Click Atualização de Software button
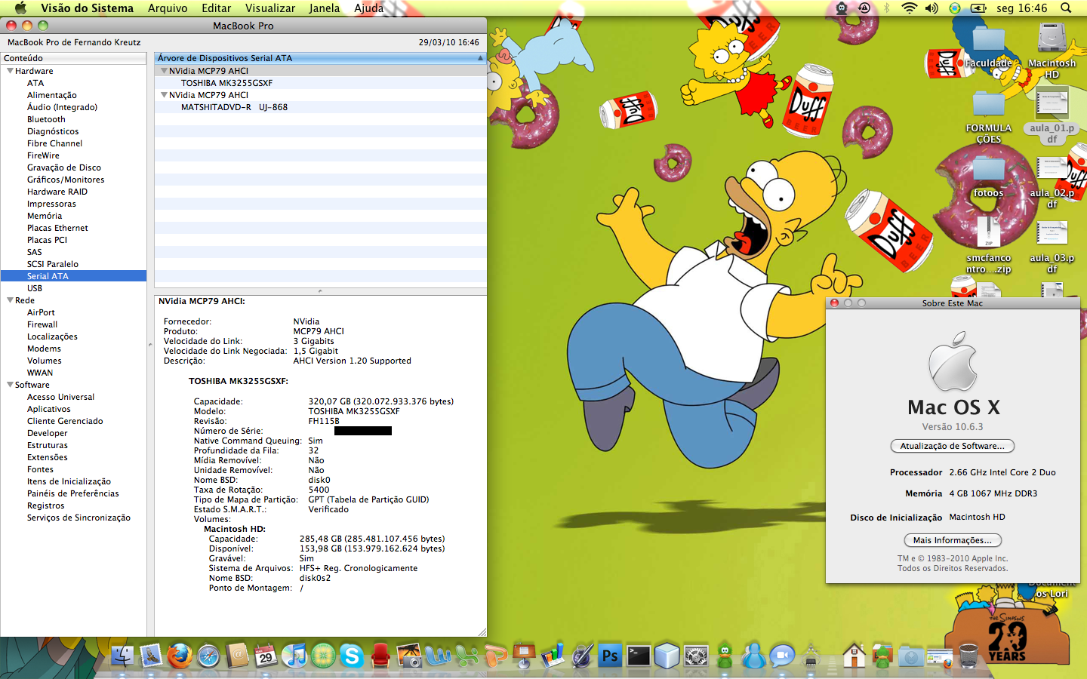 tap(952, 446)
